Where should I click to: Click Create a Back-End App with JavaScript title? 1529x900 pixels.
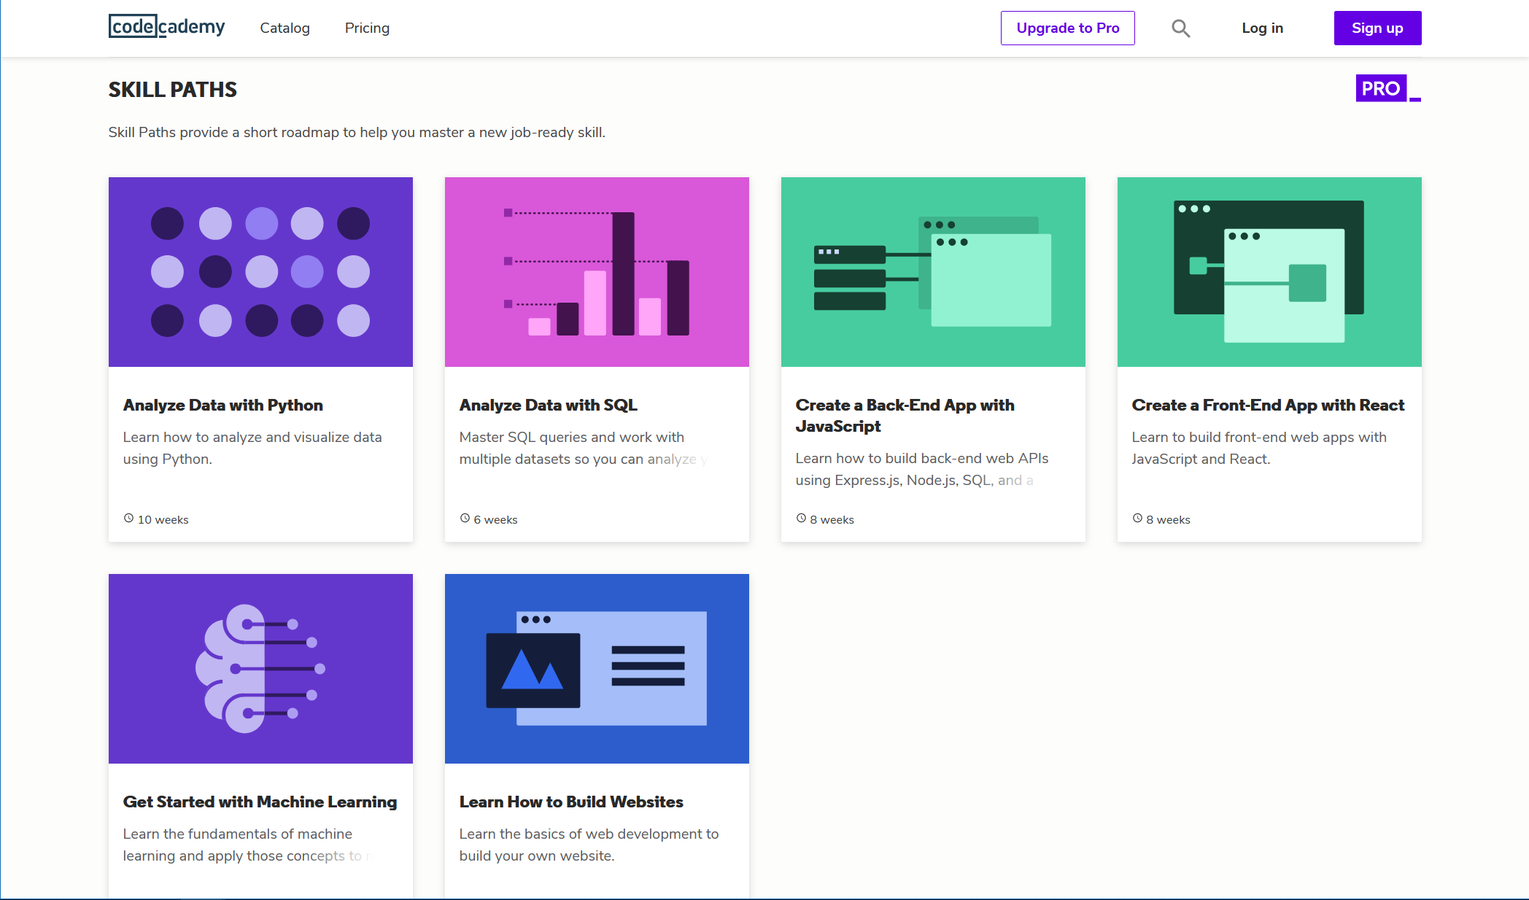905,416
